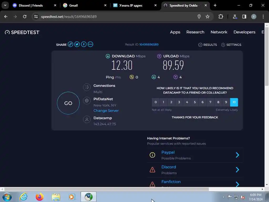Click the Results checkmark icon
The height and width of the screenshot is (202, 269).
click(x=200, y=45)
